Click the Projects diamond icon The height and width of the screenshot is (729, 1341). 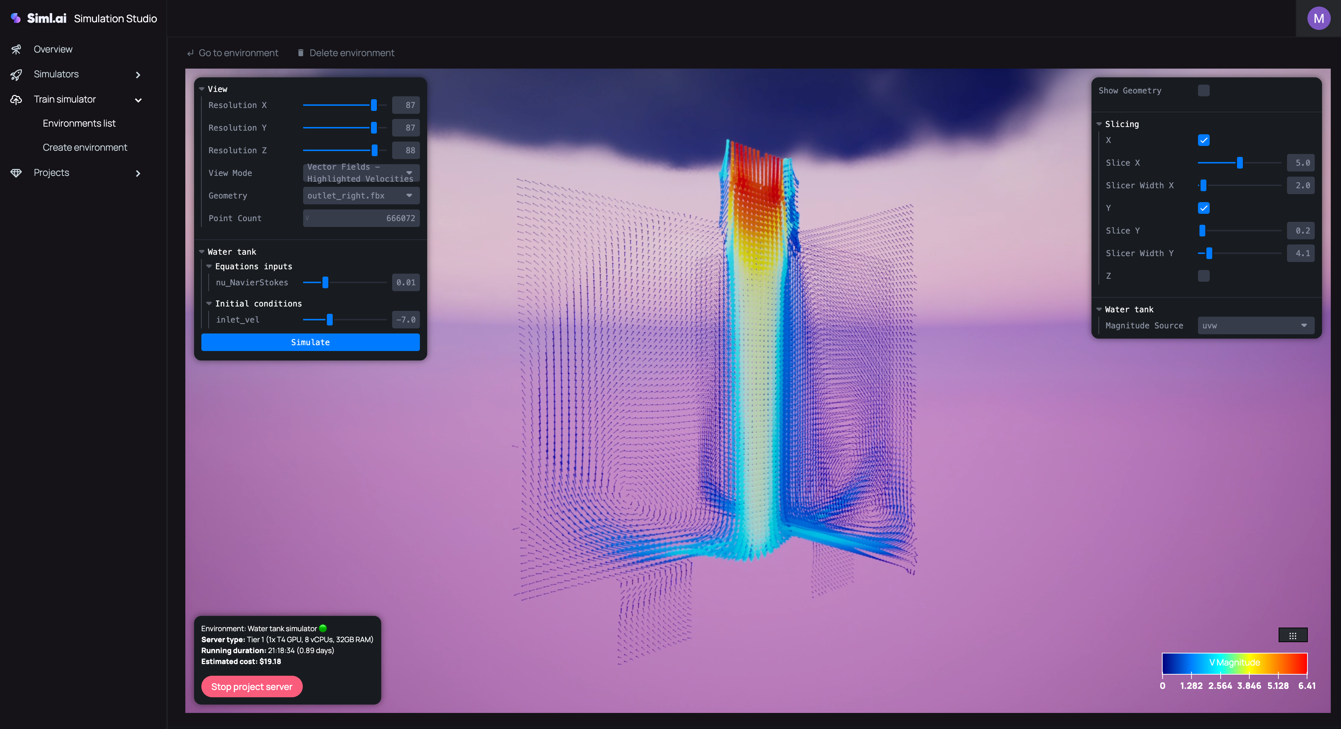click(16, 173)
